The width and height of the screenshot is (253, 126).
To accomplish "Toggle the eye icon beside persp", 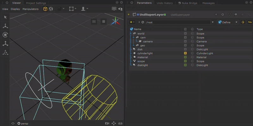I will point(13,123).
